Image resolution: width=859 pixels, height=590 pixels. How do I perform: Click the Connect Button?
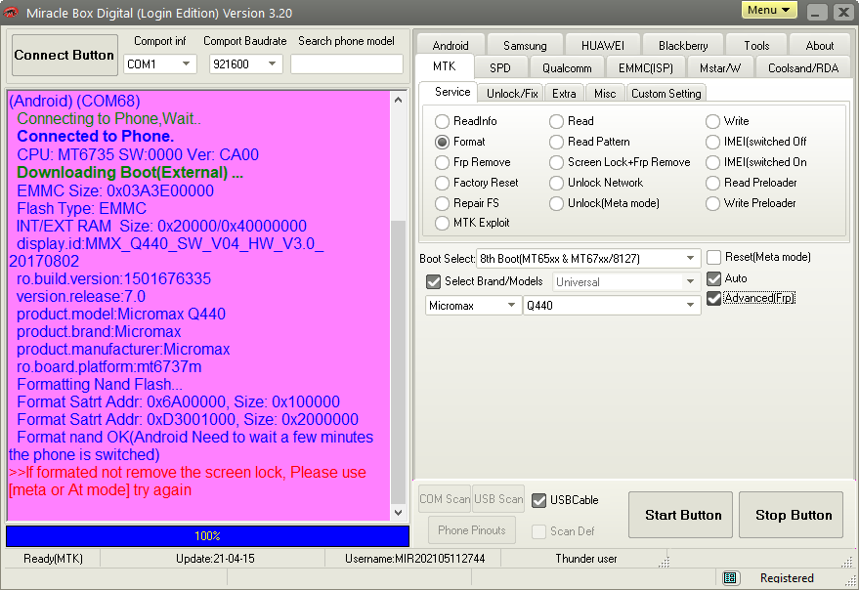pyautogui.click(x=64, y=56)
